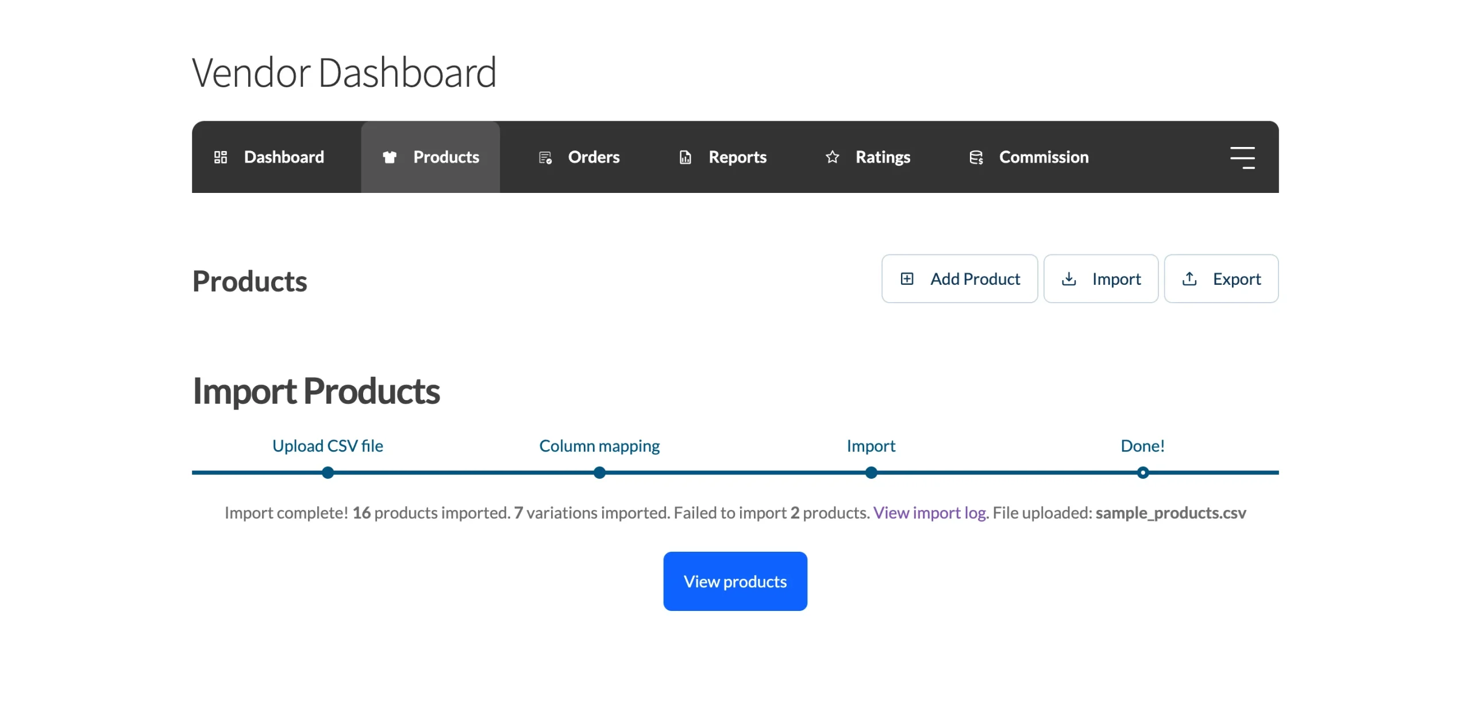Viewport: 1471px width, 712px height.
Task: Go to the Orders tab
Action: point(579,157)
